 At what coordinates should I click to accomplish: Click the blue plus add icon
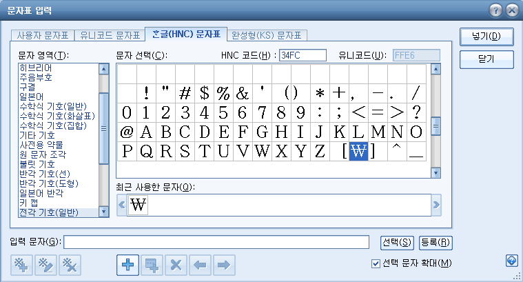click(x=127, y=265)
